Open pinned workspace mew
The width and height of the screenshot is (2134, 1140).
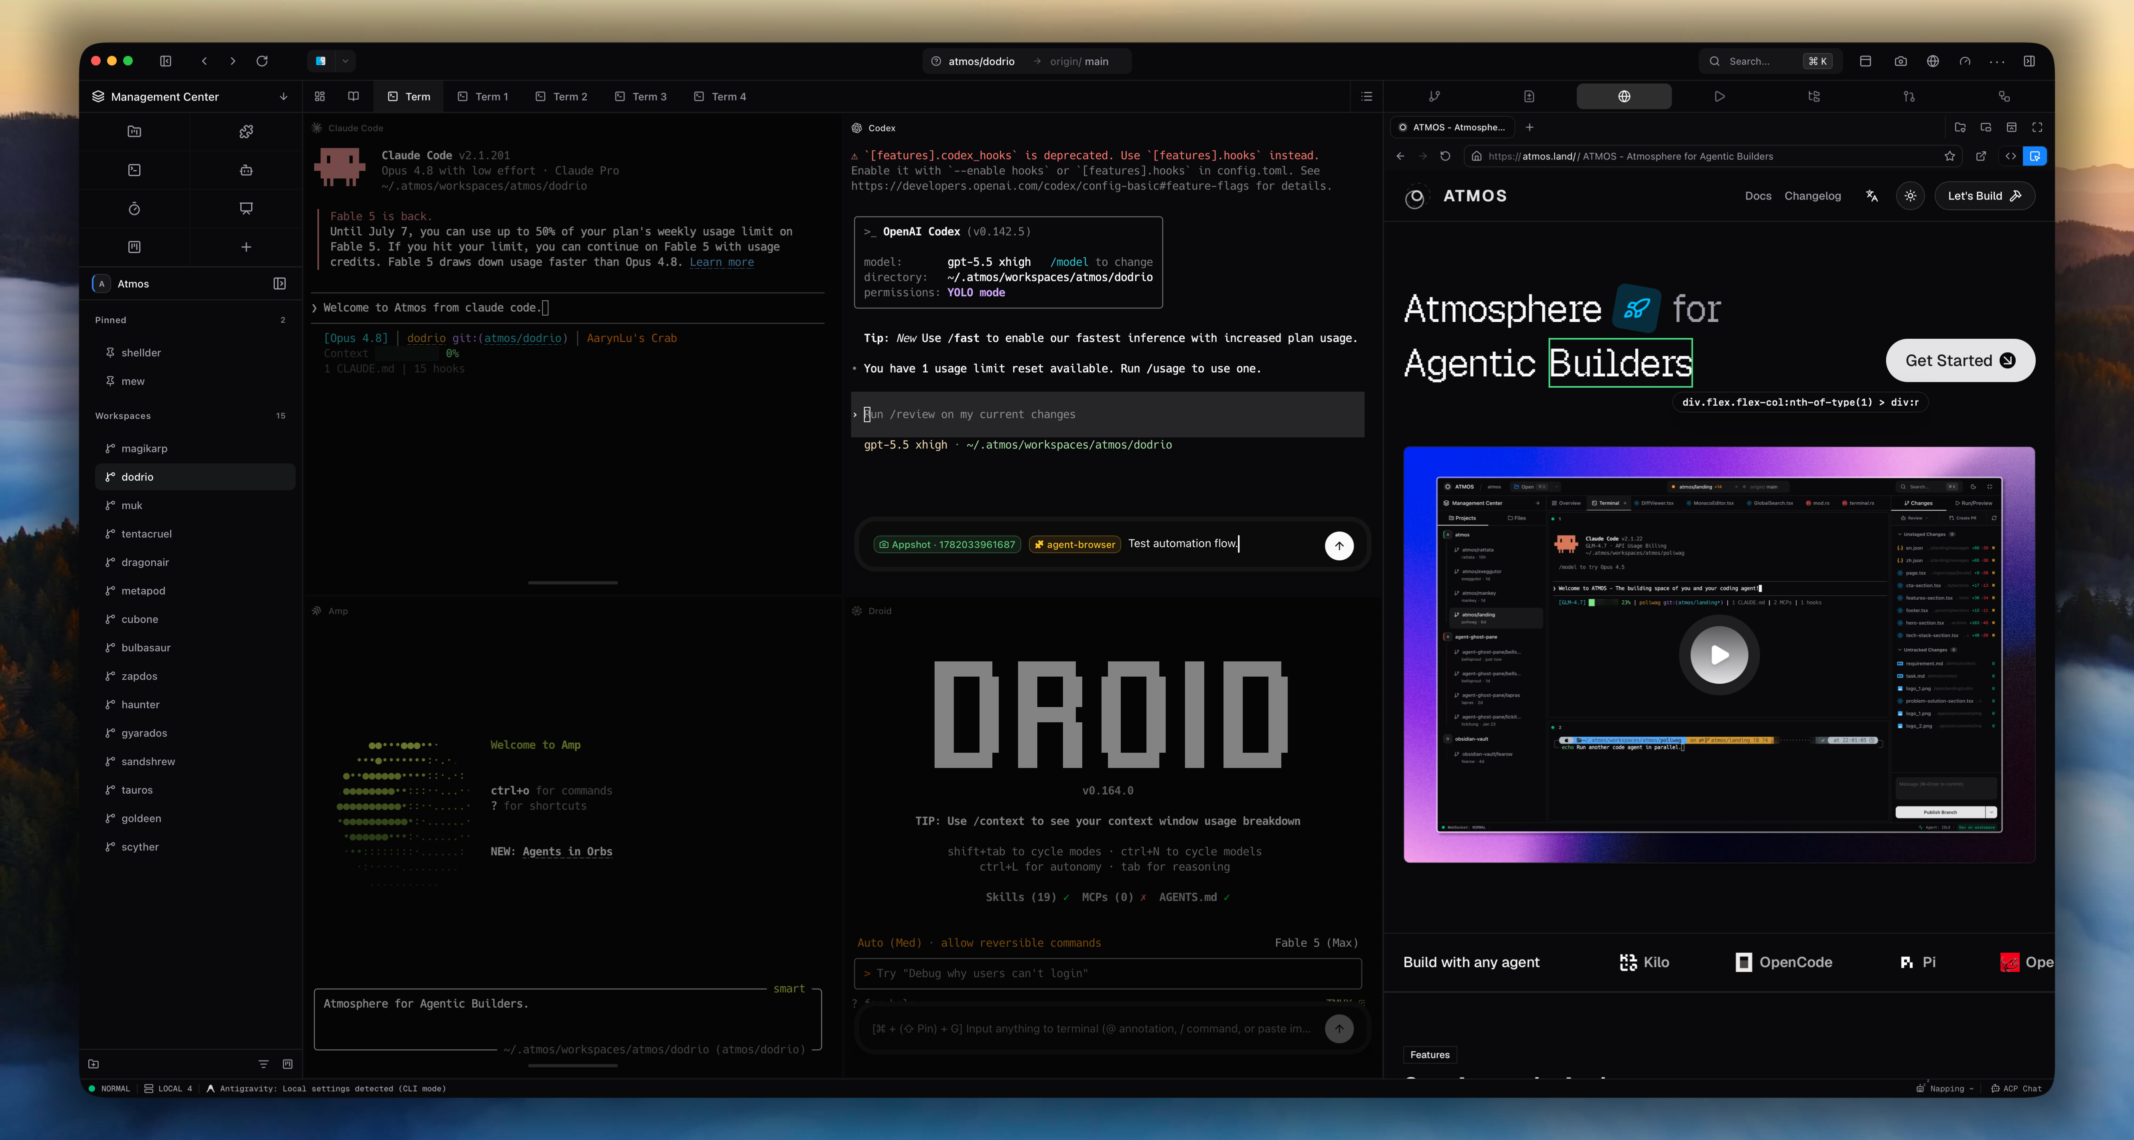point(195,382)
